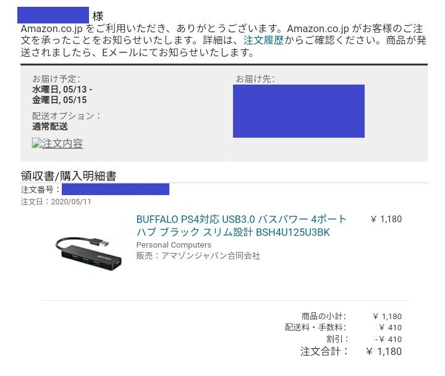The width and height of the screenshot is (445, 376).
Task: Click the お届け予定 label
Action: (55, 78)
